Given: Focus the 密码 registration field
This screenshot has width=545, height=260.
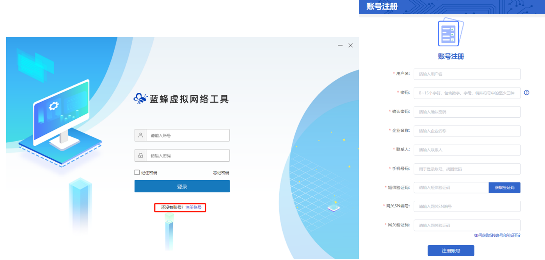Looking at the screenshot, I should [x=467, y=93].
